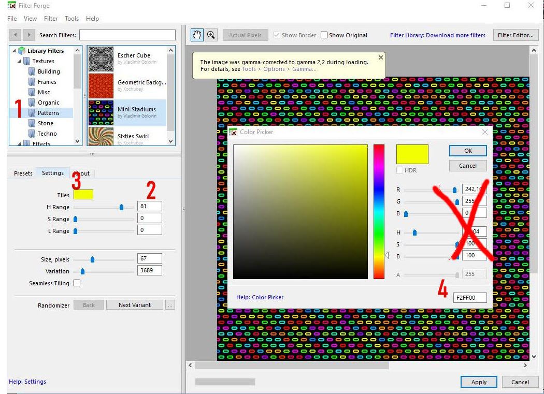The image size is (544, 394).
Task: Go forward with the right arrow button
Action: point(29,35)
